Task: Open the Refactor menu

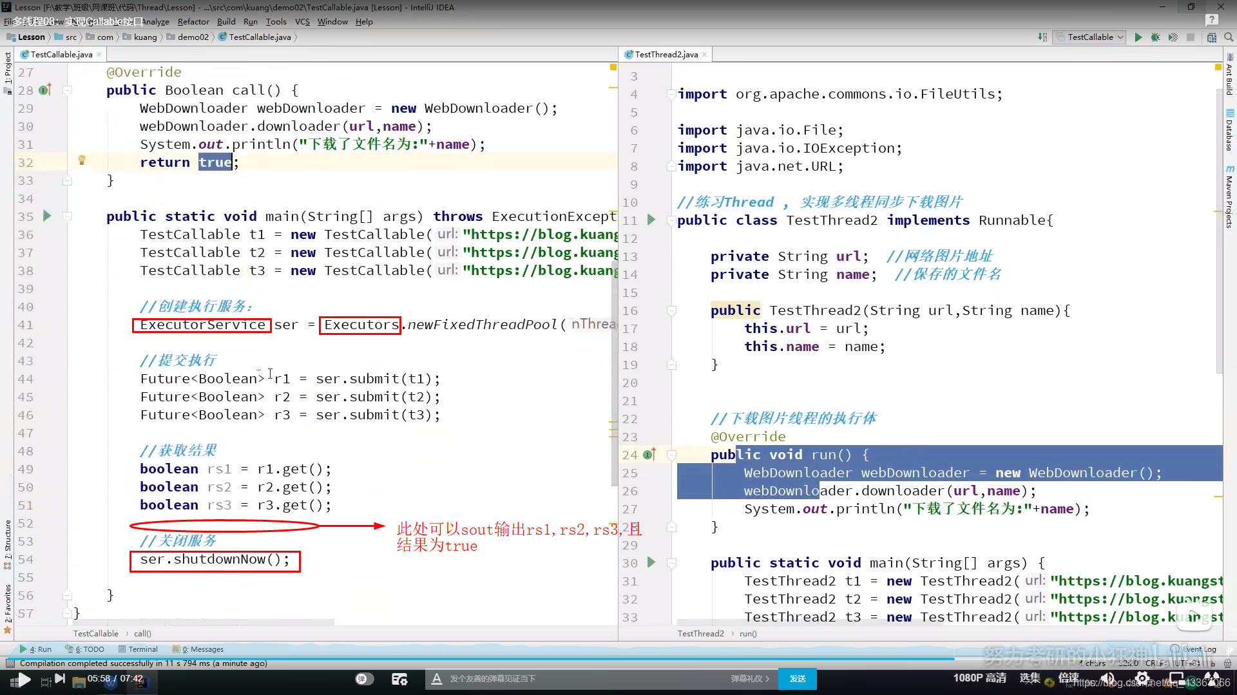Action: pyautogui.click(x=193, y=22)
